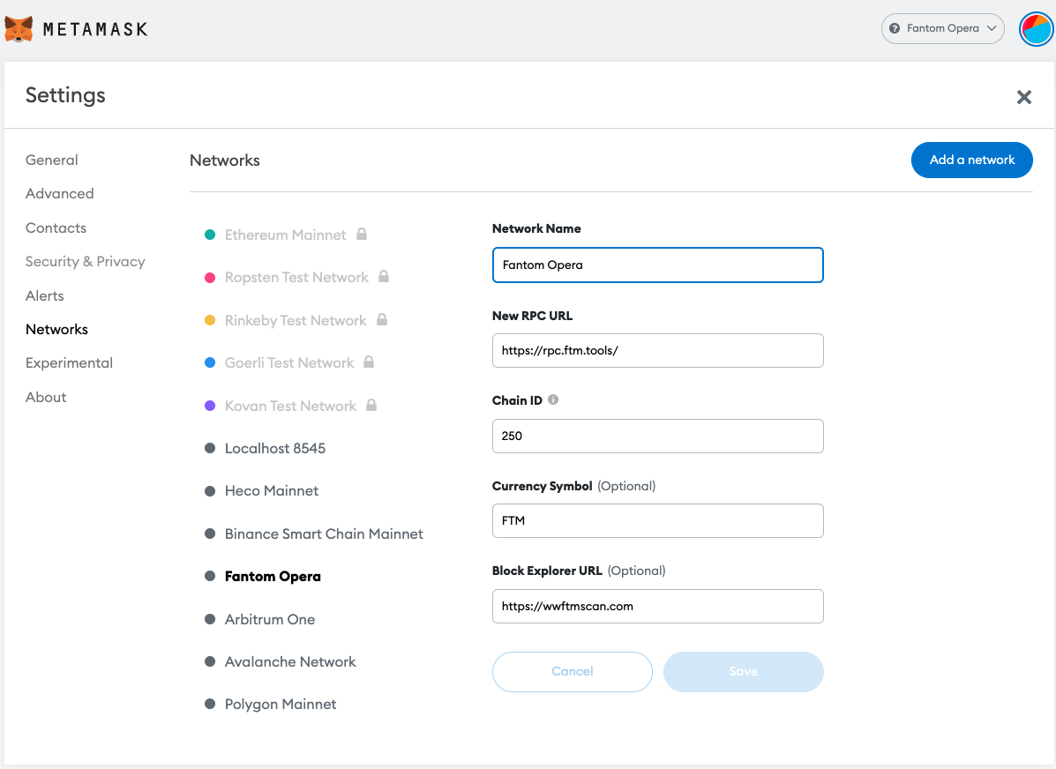Select Avalanche Network entry
The image size is (1056, 769).
[290, 661]
